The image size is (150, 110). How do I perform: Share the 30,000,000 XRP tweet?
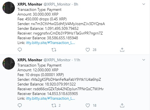point(122,50)
